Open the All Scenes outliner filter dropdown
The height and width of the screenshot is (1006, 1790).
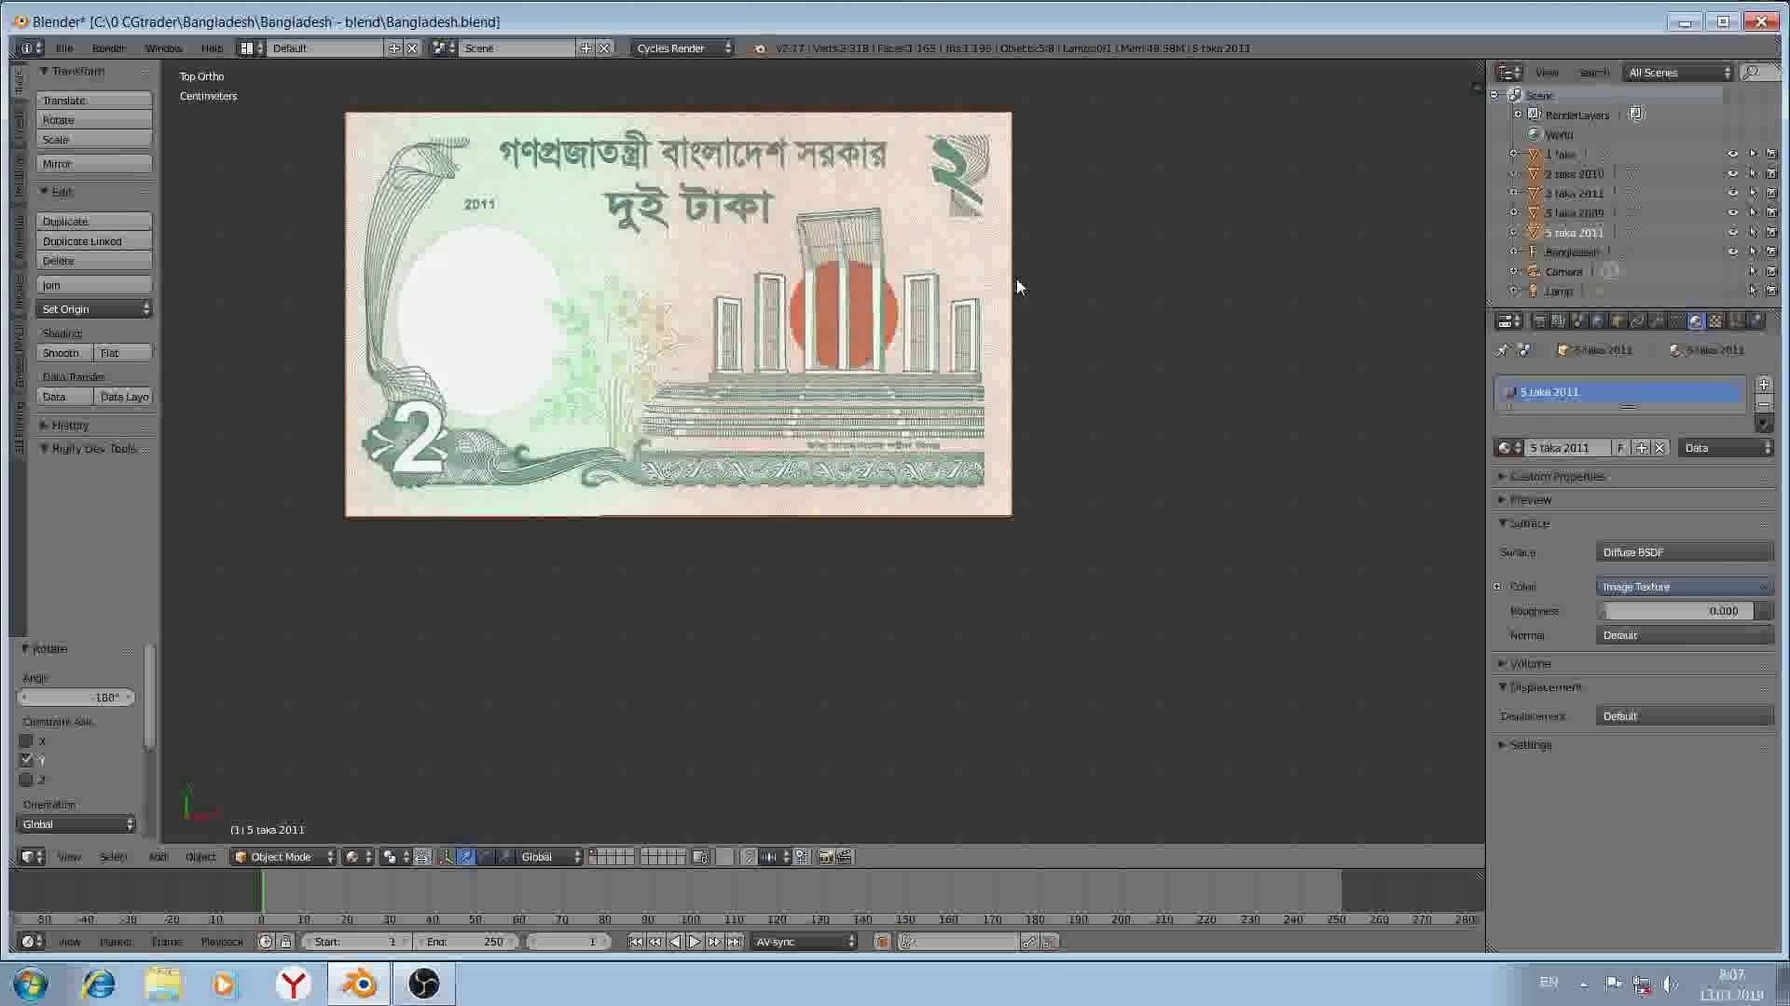1678,73
